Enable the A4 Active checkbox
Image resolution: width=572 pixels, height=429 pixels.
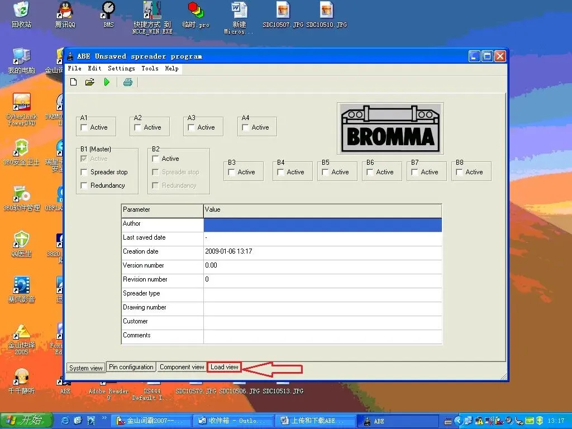coord(246,127)
